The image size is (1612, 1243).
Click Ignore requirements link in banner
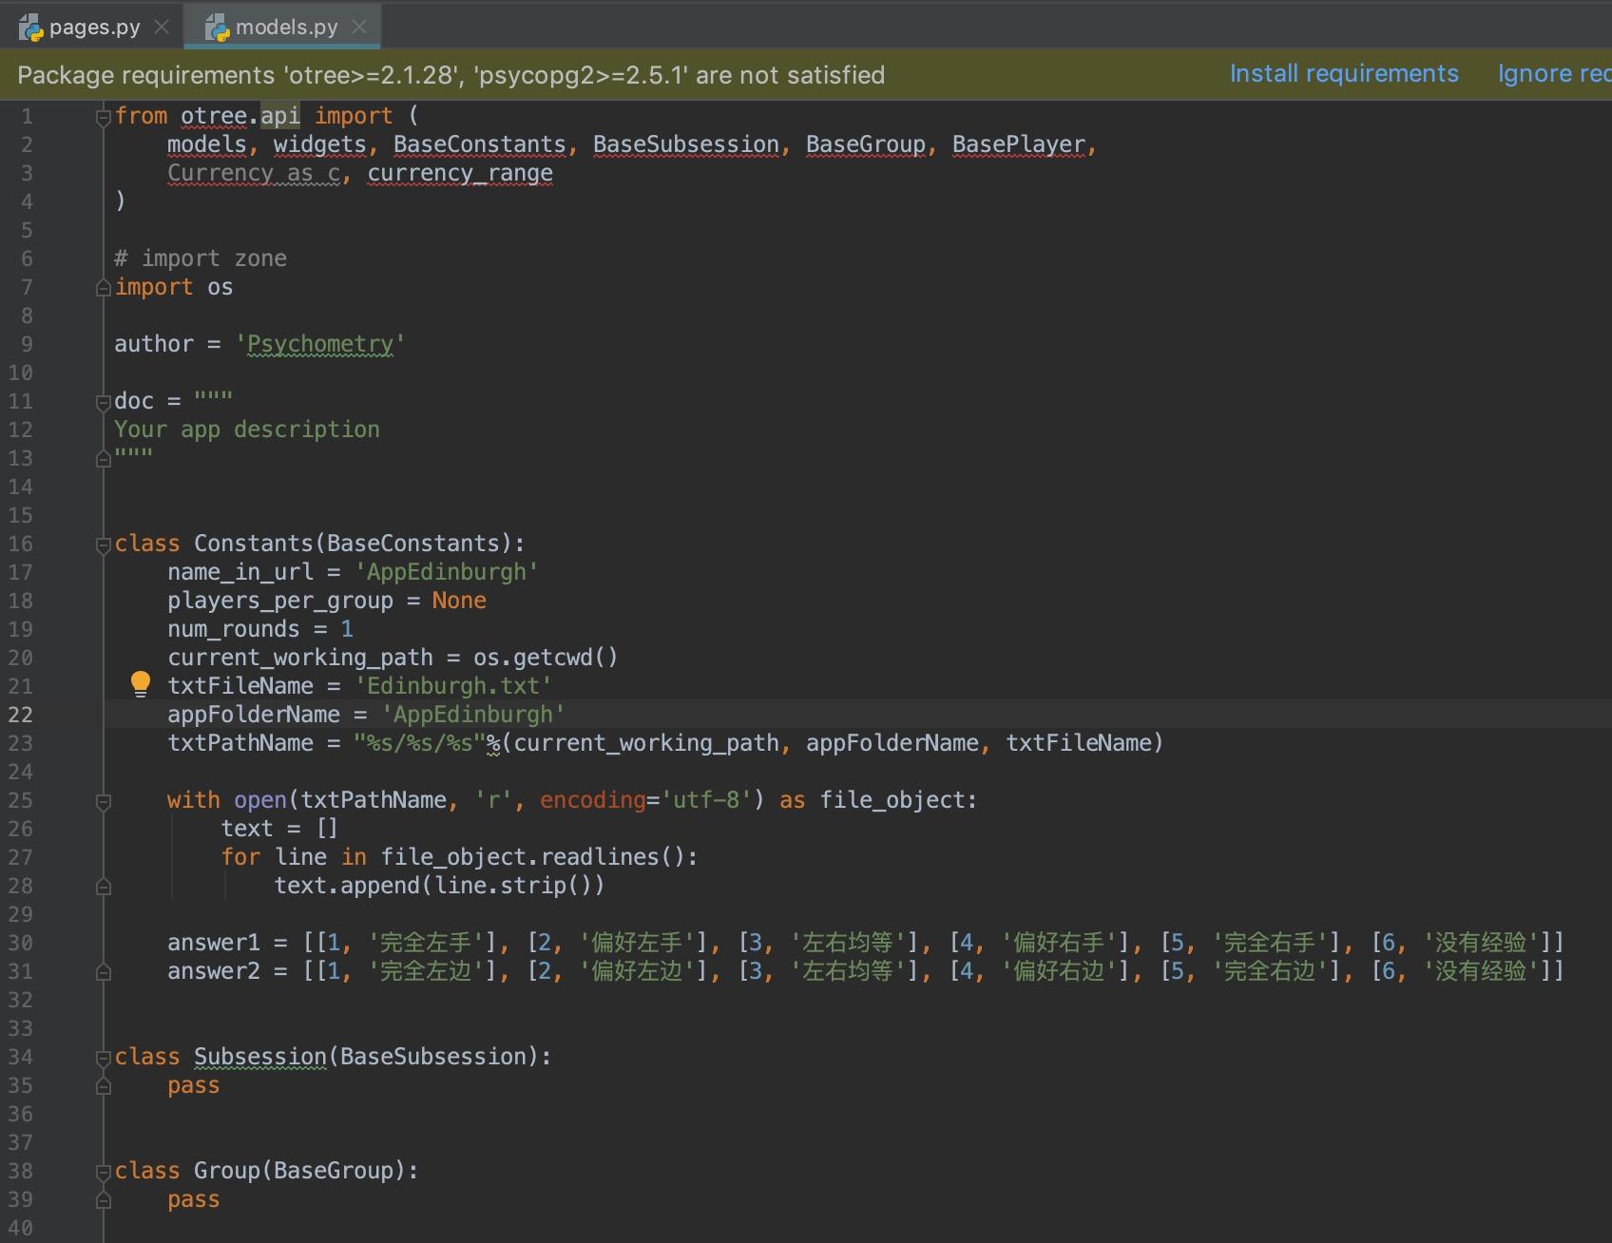[x=1553, y=74]
